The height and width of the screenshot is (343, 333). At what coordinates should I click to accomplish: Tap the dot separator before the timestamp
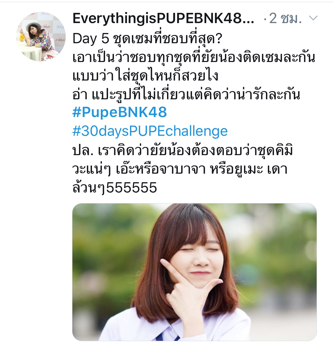click(x=265, y=19)
